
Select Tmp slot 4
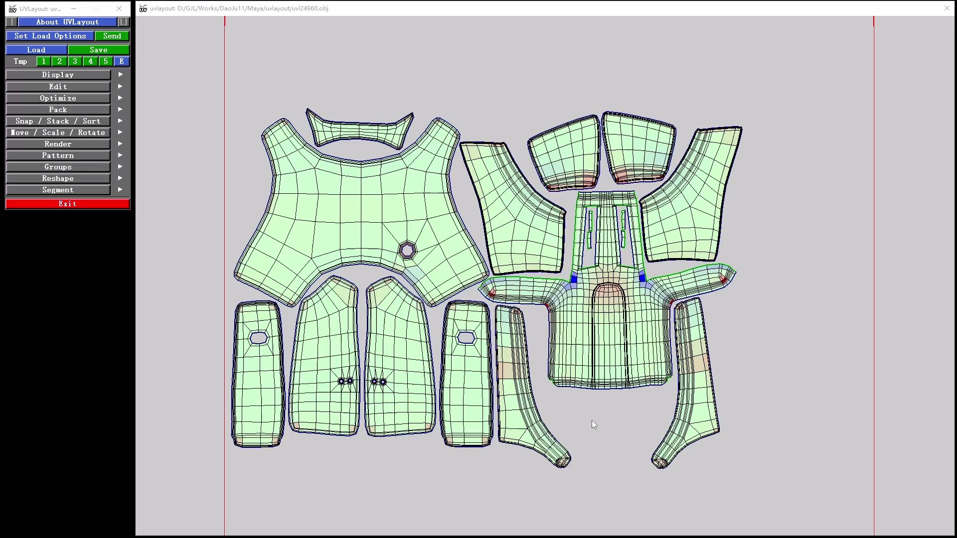pos(90,61)
